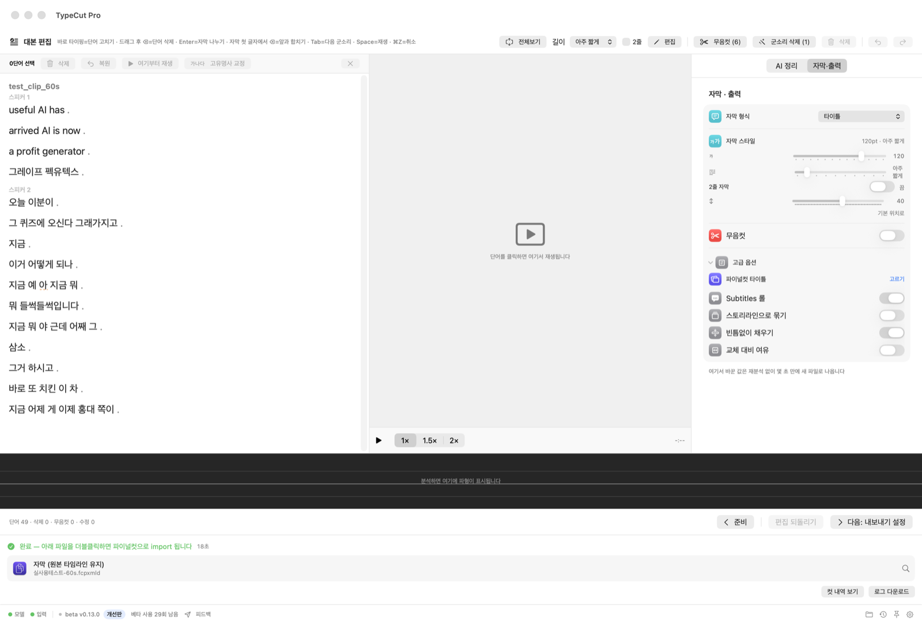Click the undo arrow icon in top toolbar
Viewport: 922px width, 624px height.
[878, 42]
